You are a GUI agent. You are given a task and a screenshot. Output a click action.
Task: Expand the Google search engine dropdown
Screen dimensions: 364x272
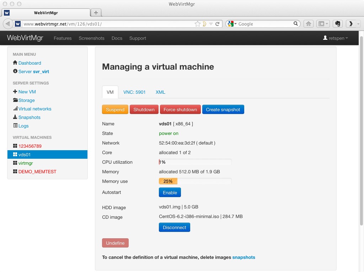coord(232,24)
